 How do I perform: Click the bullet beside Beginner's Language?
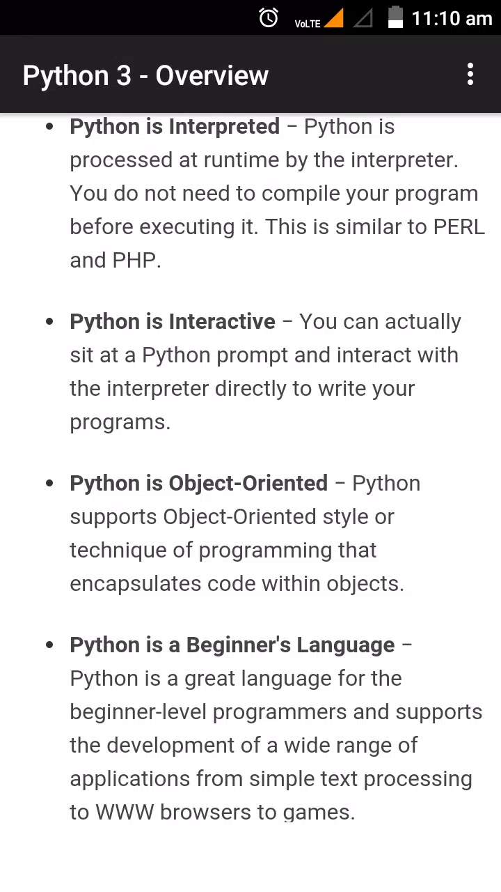coord(49,645)
